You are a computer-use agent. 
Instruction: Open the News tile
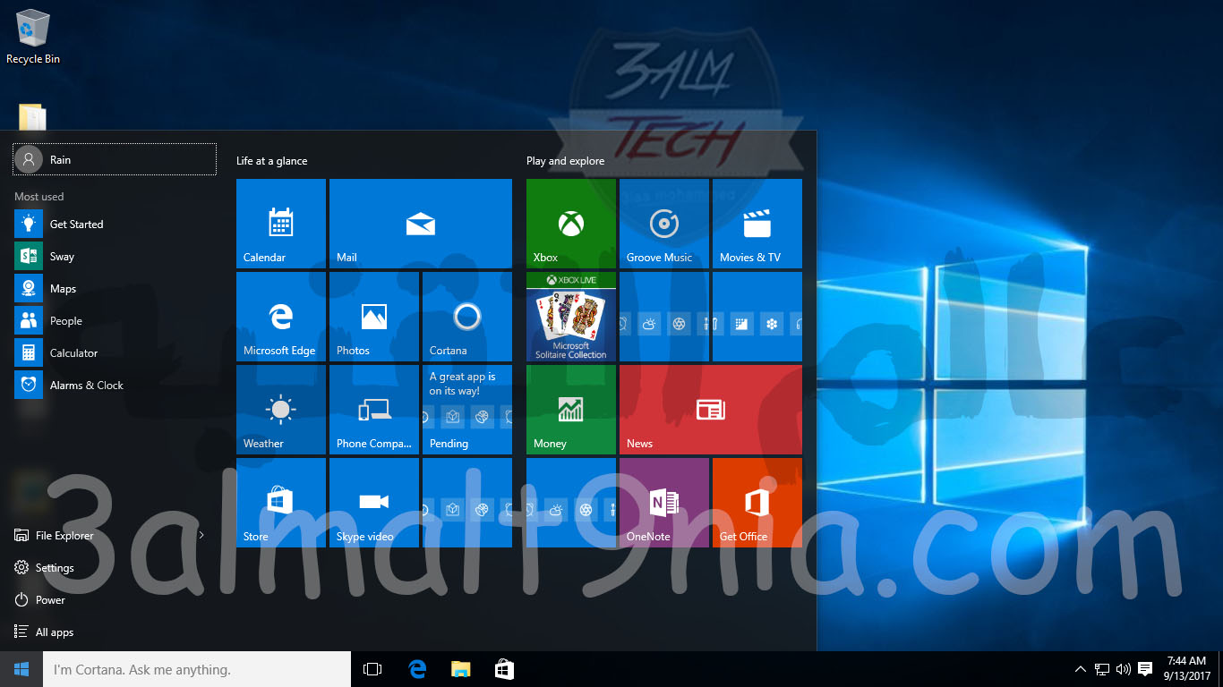coord(711,410)
